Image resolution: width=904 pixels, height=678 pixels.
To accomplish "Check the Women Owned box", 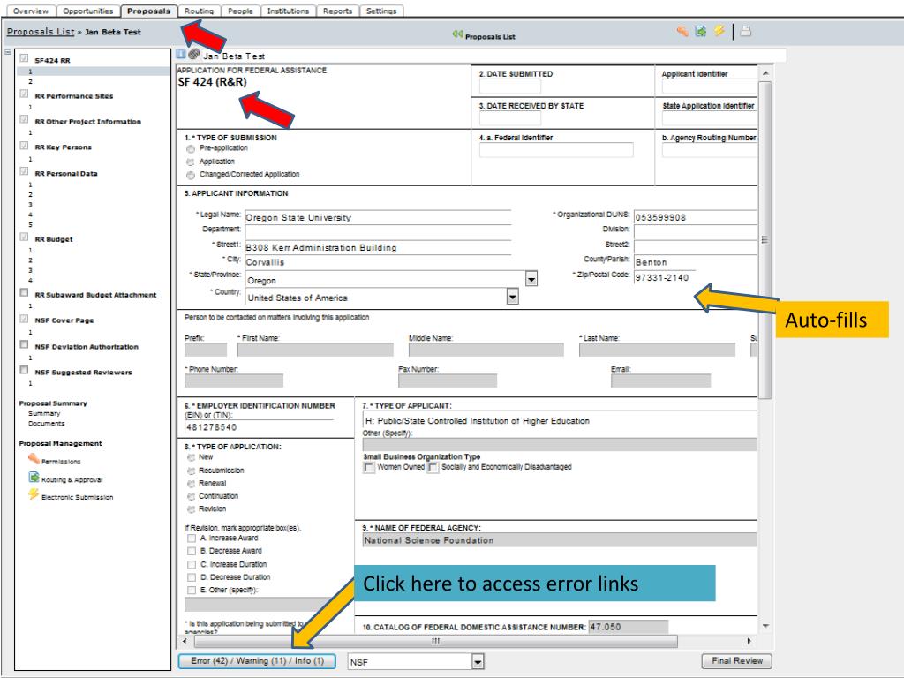I will coord(369,468).
